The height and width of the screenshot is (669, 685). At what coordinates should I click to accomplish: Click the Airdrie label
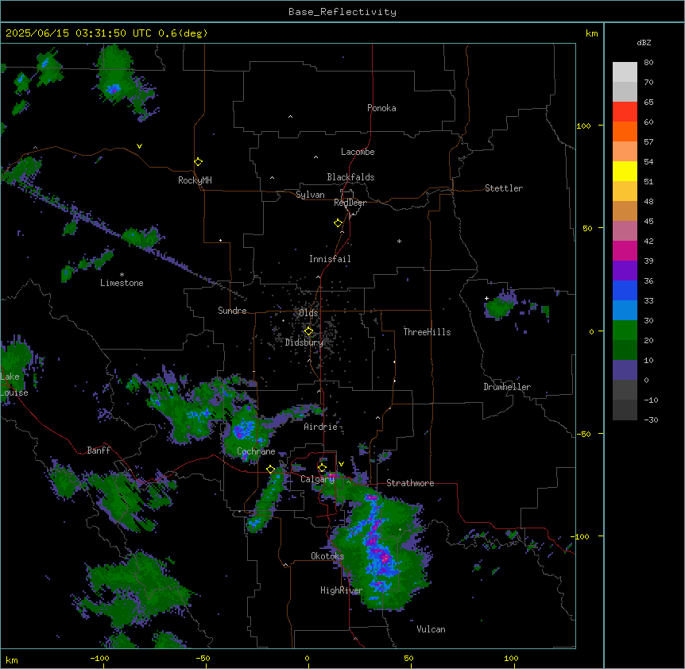(x=321, y=427)
